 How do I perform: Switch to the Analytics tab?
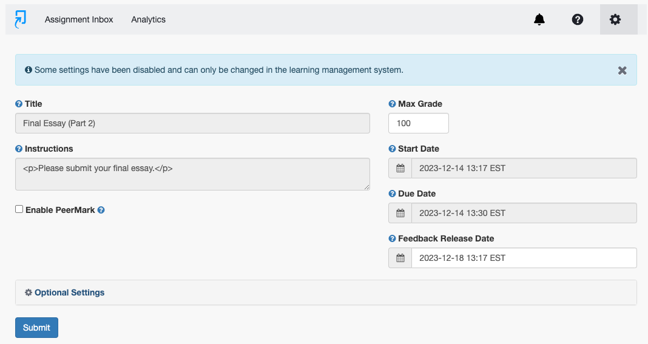[x=149, y=19]
